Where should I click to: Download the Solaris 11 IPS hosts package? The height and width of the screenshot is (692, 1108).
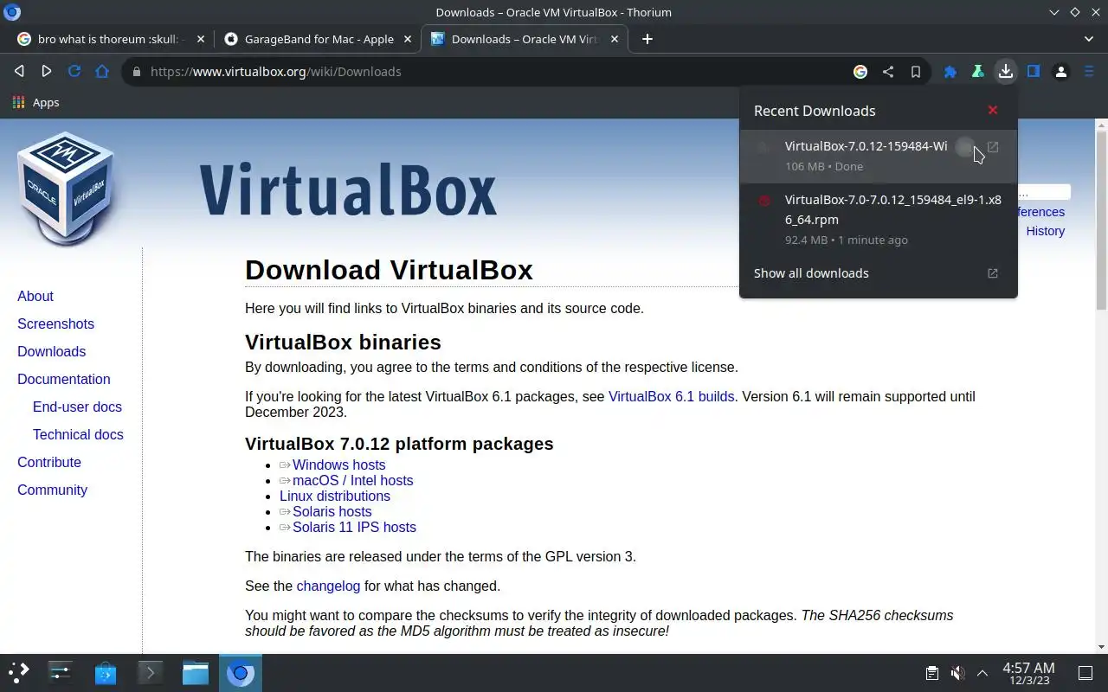tap(354, 527)
